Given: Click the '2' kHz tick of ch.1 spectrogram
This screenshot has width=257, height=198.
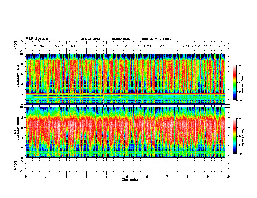Looking at the screenshot, I should (23, 94).
